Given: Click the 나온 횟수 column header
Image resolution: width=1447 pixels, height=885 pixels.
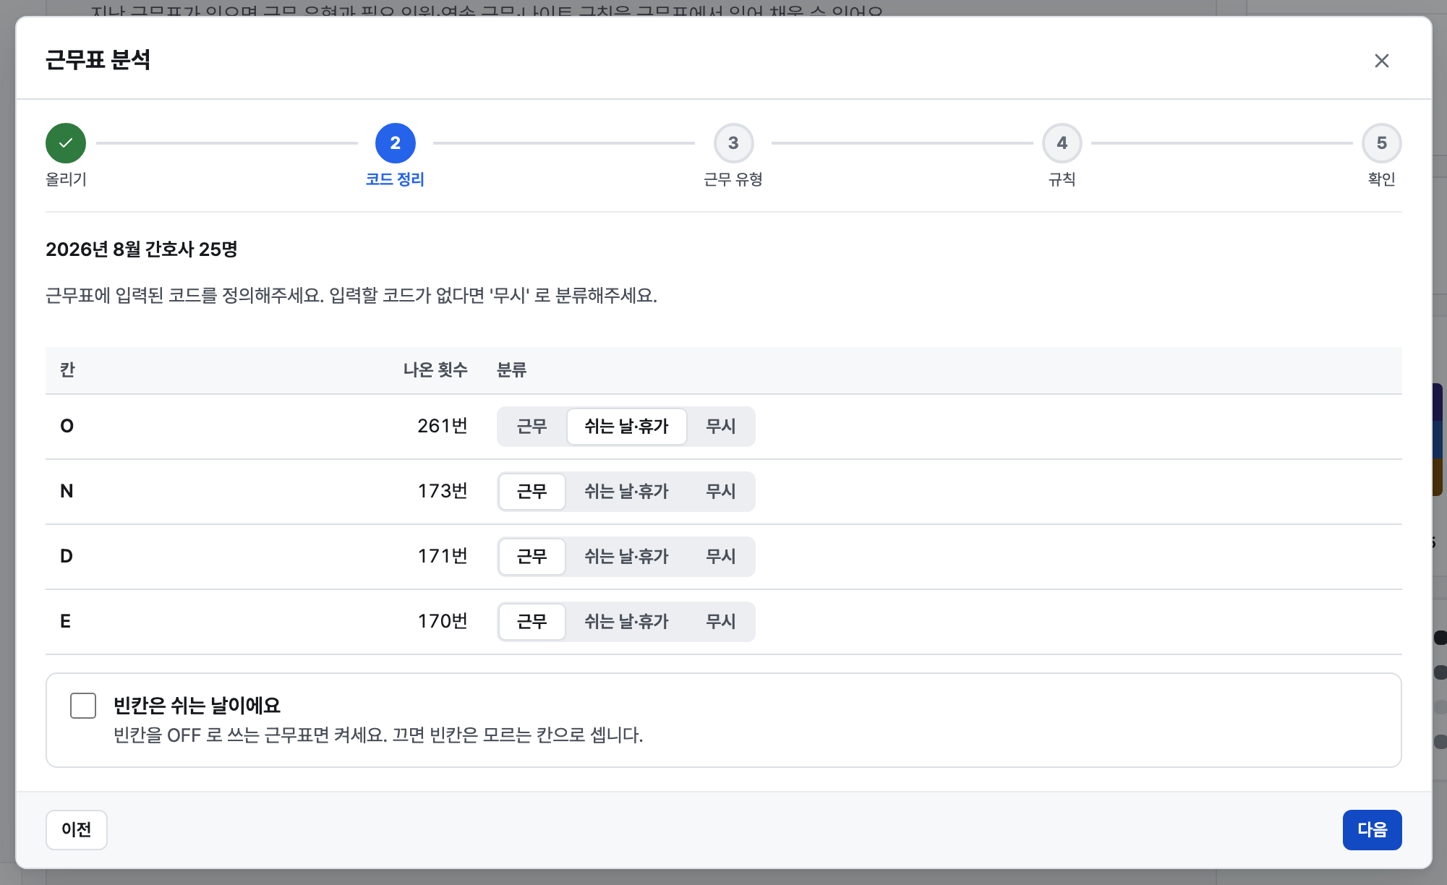Looking at the screenshot, I should click(x=435, y=370).
